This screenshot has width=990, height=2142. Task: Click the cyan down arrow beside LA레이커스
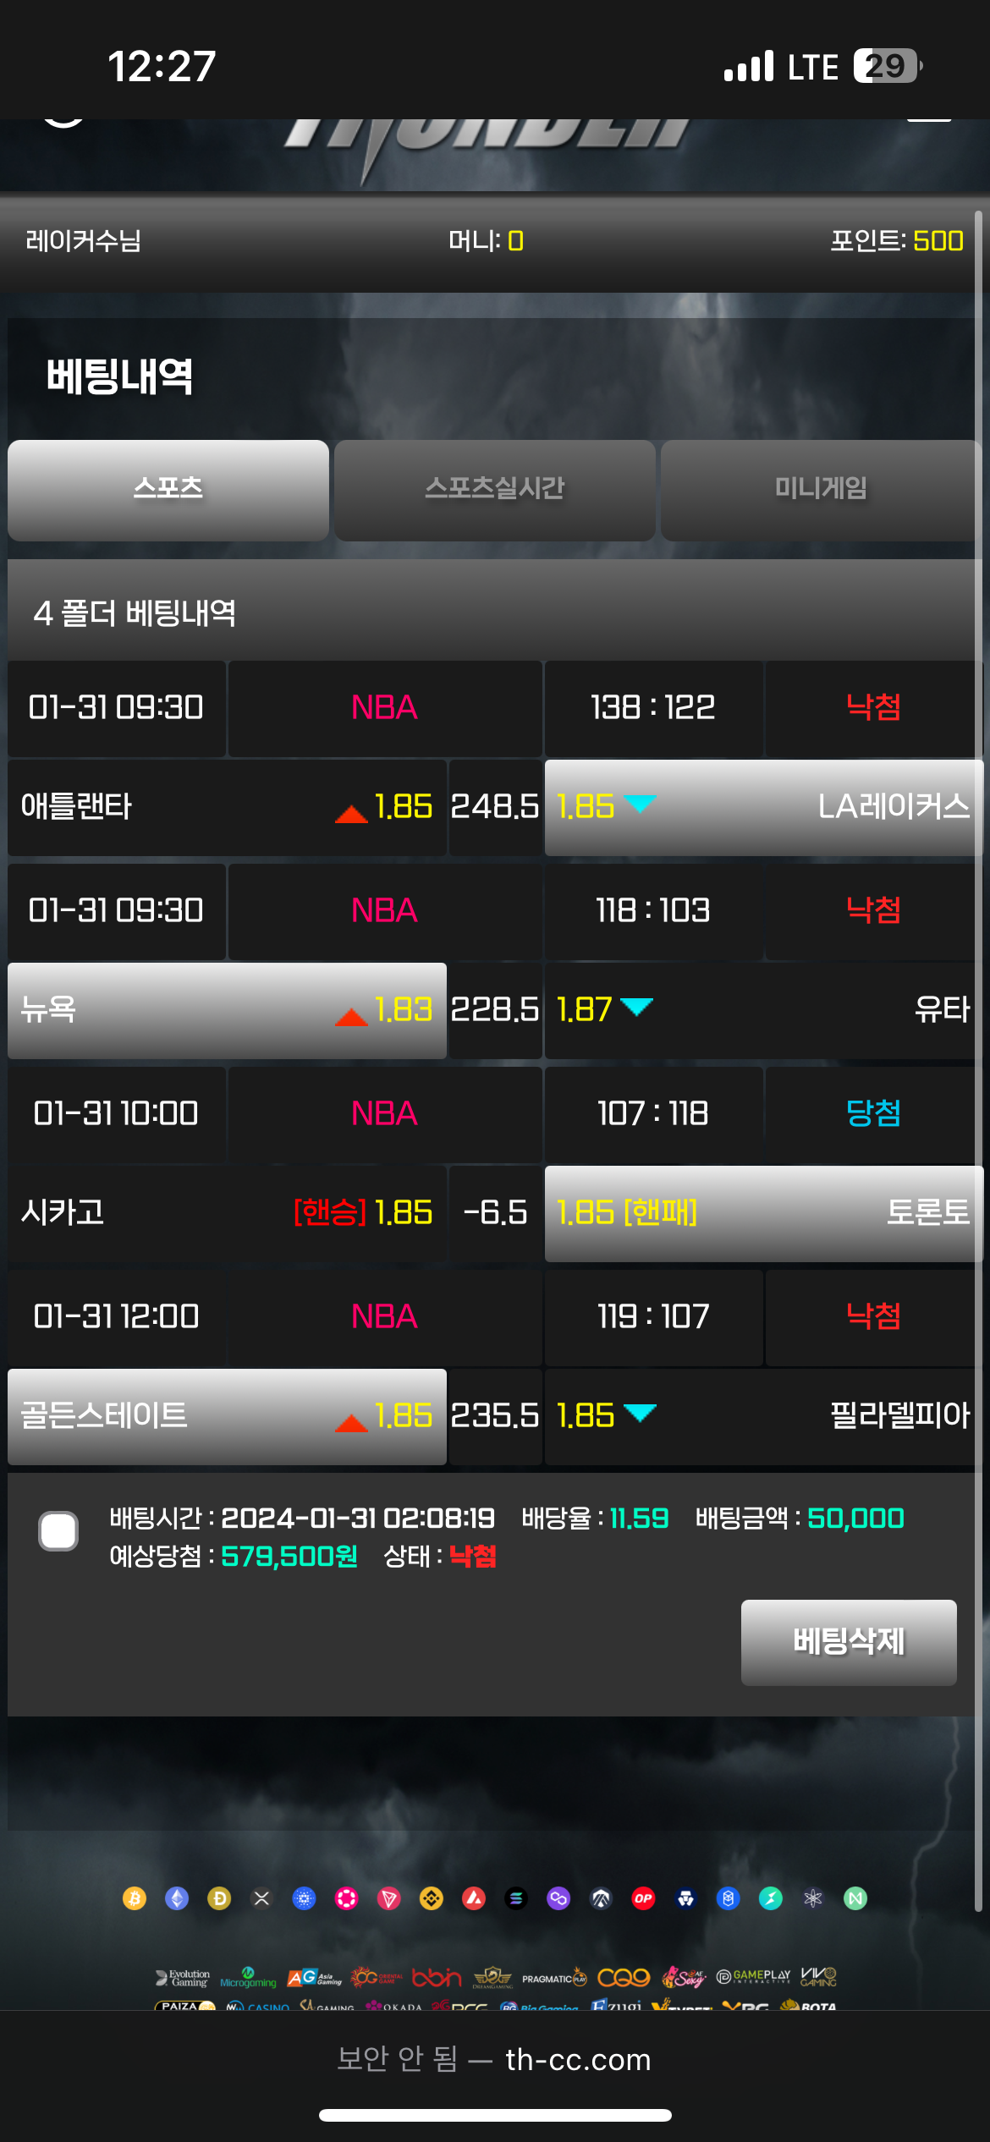click(640, 803)
